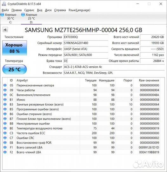Image resolution: width=167 pixels, height=172 pixels.
Task: Select row Температура воздушного потока
Action: coord(81,128)
